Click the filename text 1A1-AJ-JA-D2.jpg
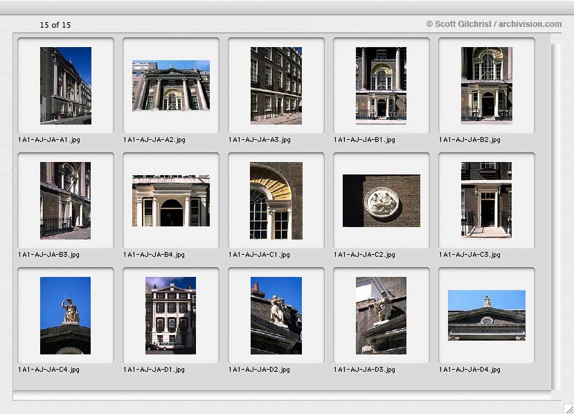 (259, 369)
